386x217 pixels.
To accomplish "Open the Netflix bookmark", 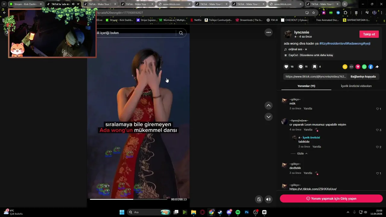I will (x=196, y=20).
